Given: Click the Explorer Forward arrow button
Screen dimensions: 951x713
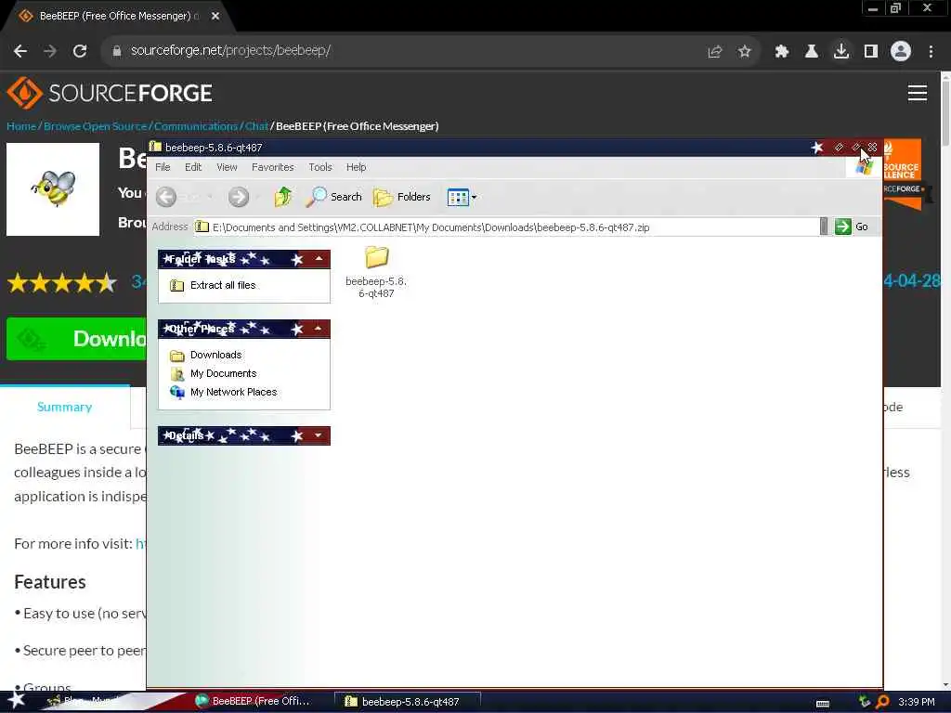Looking at the screenshot, I should point(239,197).
